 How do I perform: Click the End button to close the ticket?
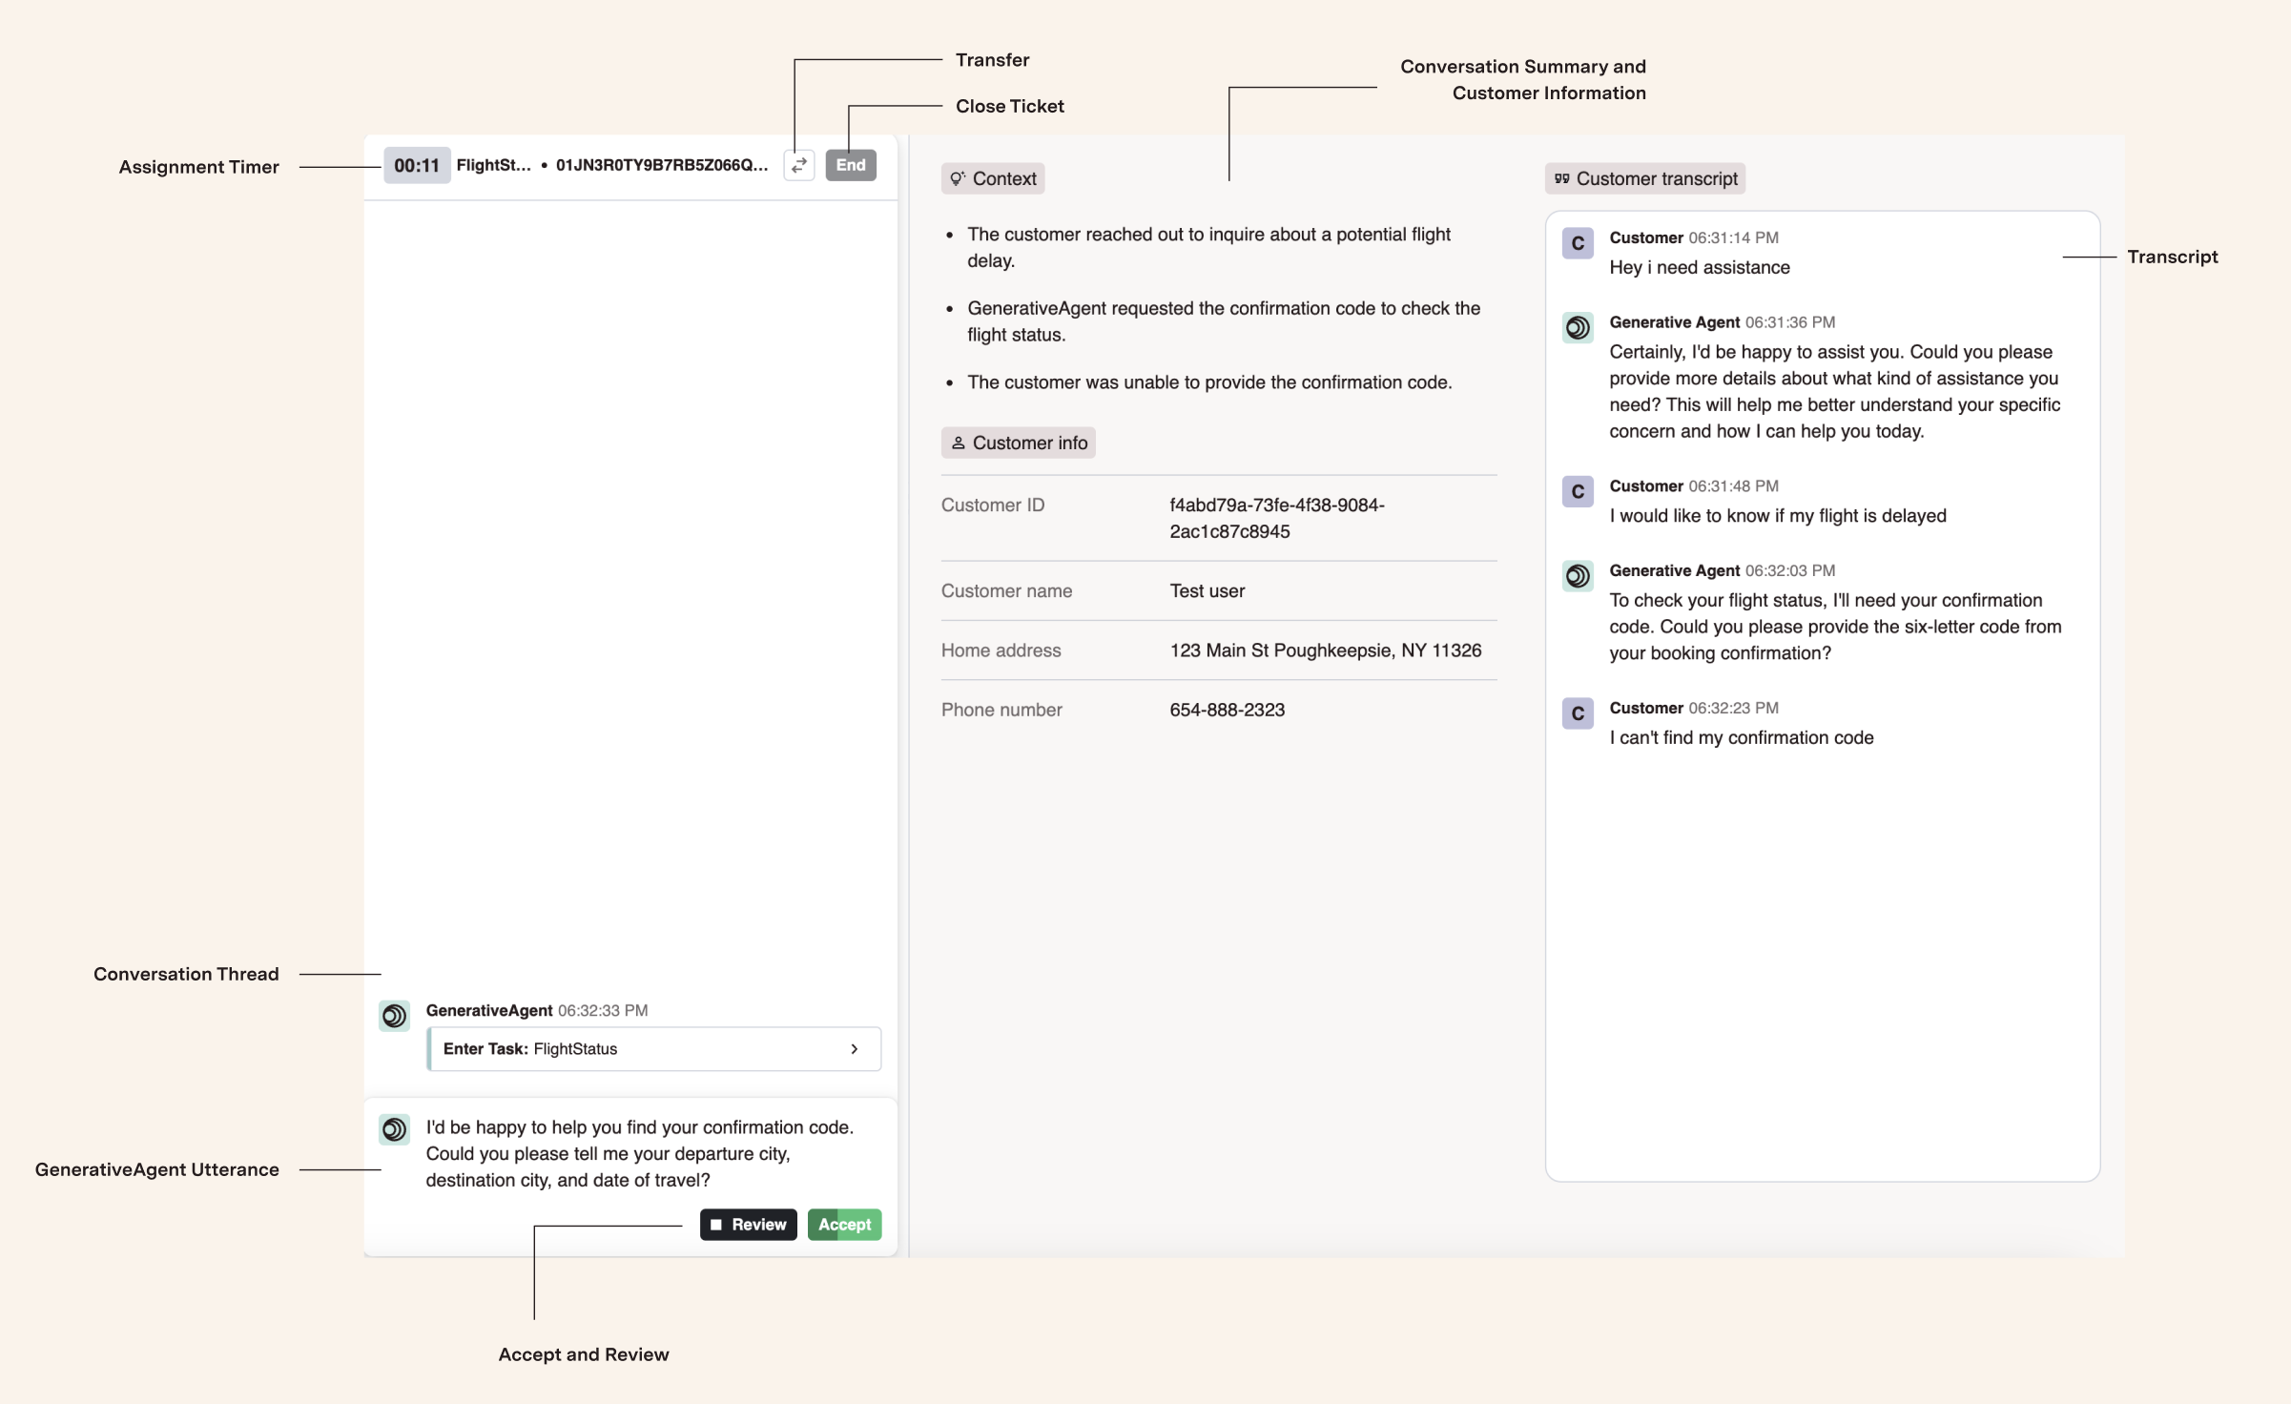[850, 165]
